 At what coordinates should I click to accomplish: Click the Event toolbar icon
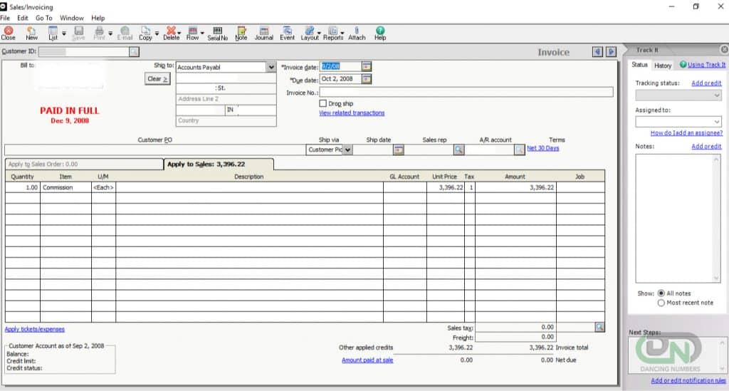(288, 33)
